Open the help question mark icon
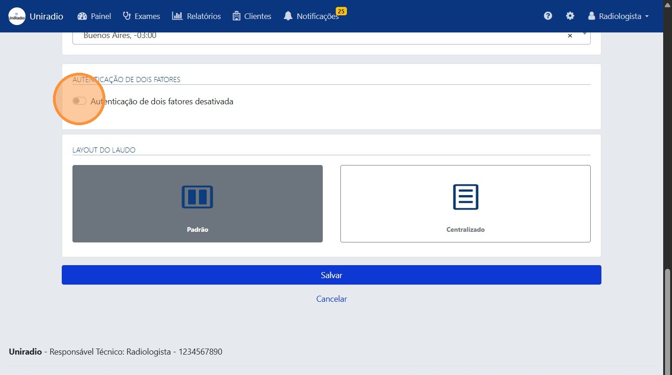Image resolution: width=672 pixels, height=375 pixels. pos(548,16)
